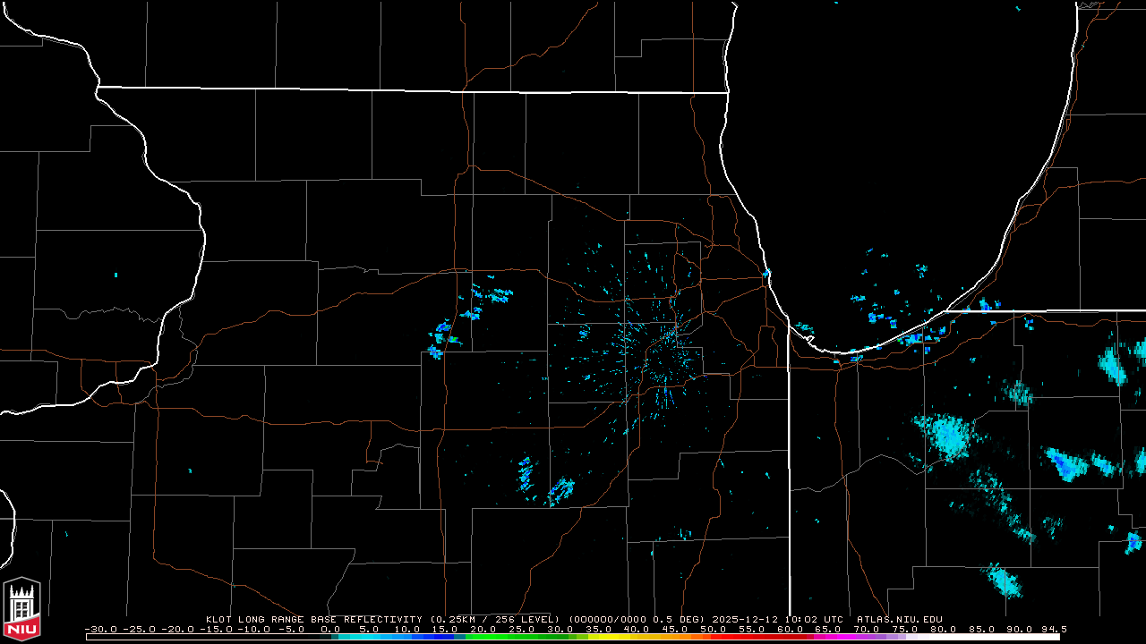Select the echo with the dark blue core

coord(1064,462)
